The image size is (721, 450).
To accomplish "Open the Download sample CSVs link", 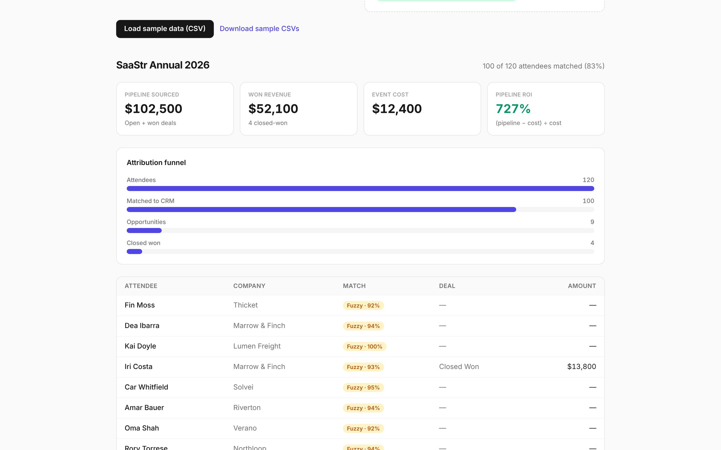I will click(x=259, y=28).
